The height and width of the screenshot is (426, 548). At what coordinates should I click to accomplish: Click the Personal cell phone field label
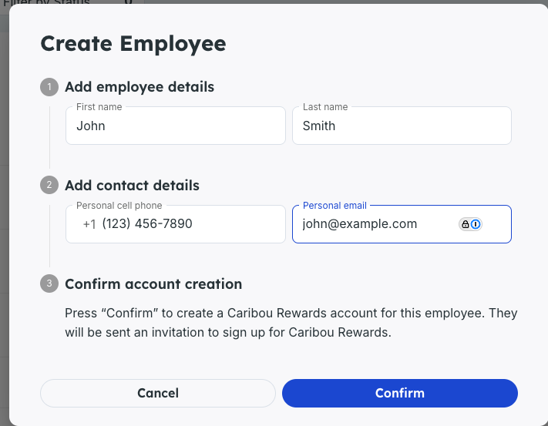click(x=119, y=206)
